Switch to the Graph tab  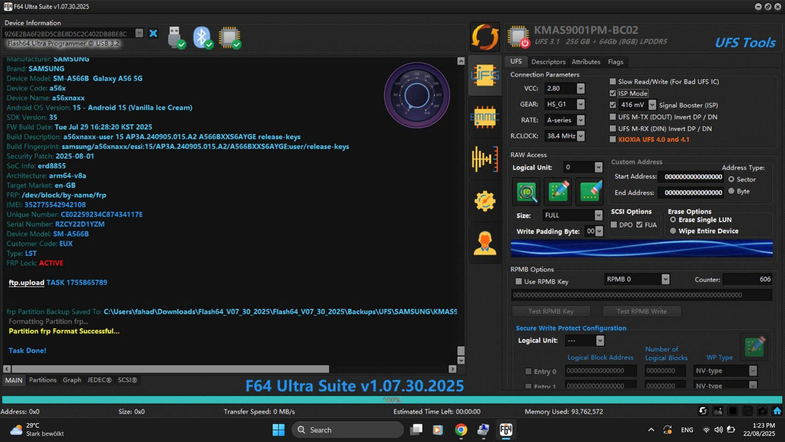[x=72, y=380]
